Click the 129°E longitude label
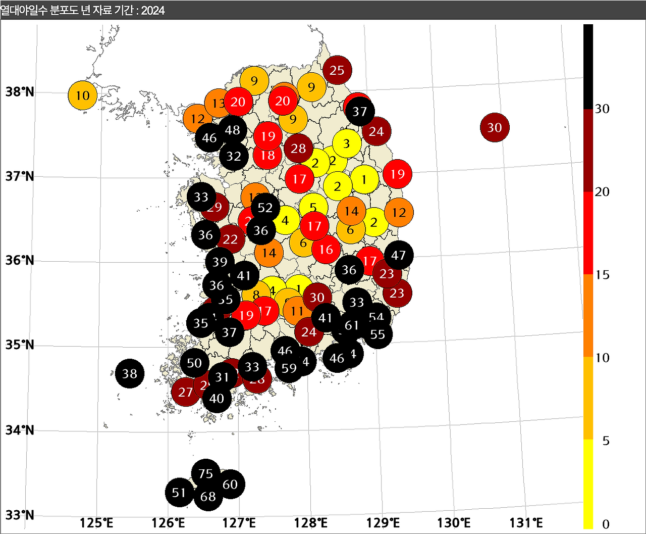This screenshot has height=534, width=646. [383, 522]
